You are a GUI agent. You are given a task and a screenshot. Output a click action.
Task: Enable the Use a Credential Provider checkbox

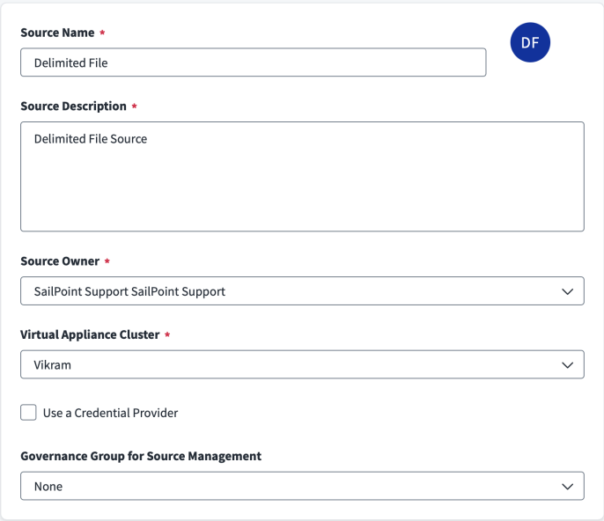(29, 413)
